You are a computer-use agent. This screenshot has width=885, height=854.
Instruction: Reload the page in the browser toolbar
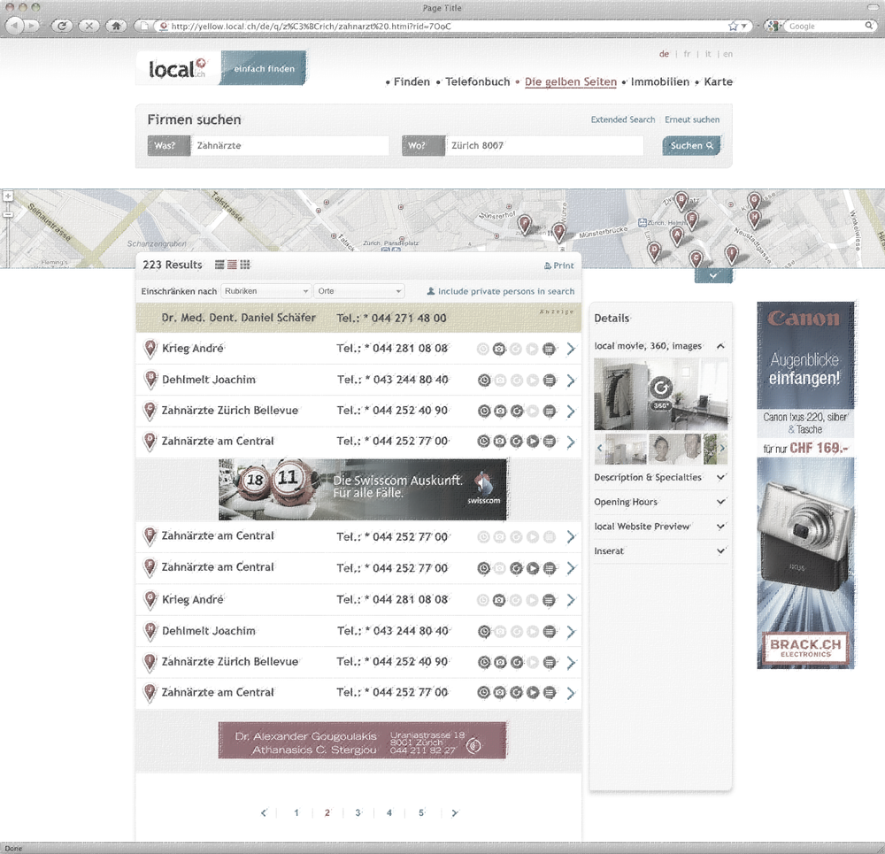tap(62, 26)
